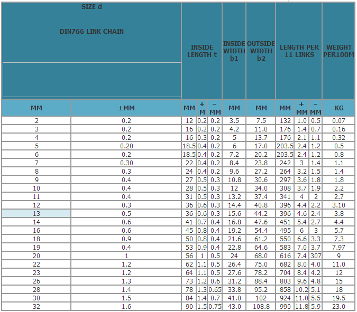Viewport: 357px width, 312px height.
Task: Click the 307 minus-tolerance cell in size 20 row
Action: tap(316, 256)
